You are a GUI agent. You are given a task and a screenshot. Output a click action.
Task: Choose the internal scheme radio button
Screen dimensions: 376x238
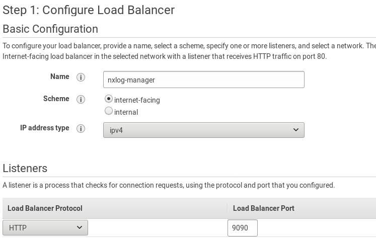(109, 111)
